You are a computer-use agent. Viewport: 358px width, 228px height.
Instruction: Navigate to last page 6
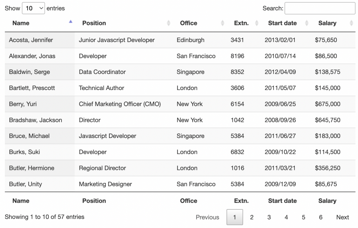321,217
